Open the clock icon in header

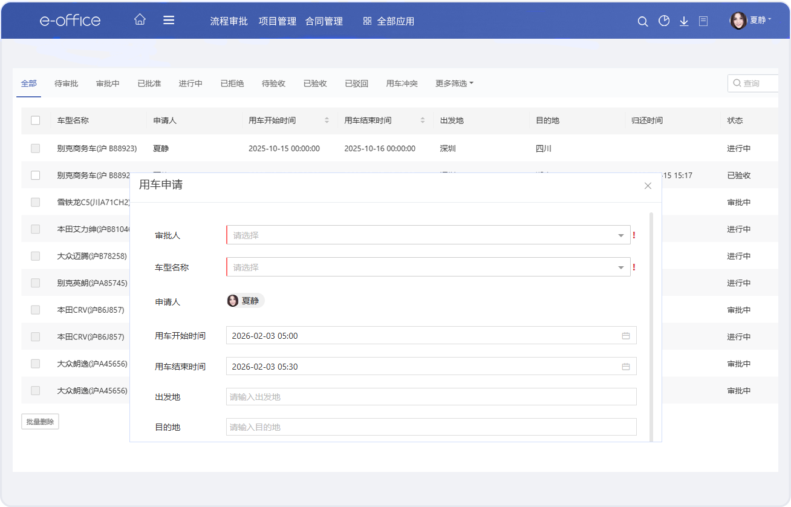point(664,21)
